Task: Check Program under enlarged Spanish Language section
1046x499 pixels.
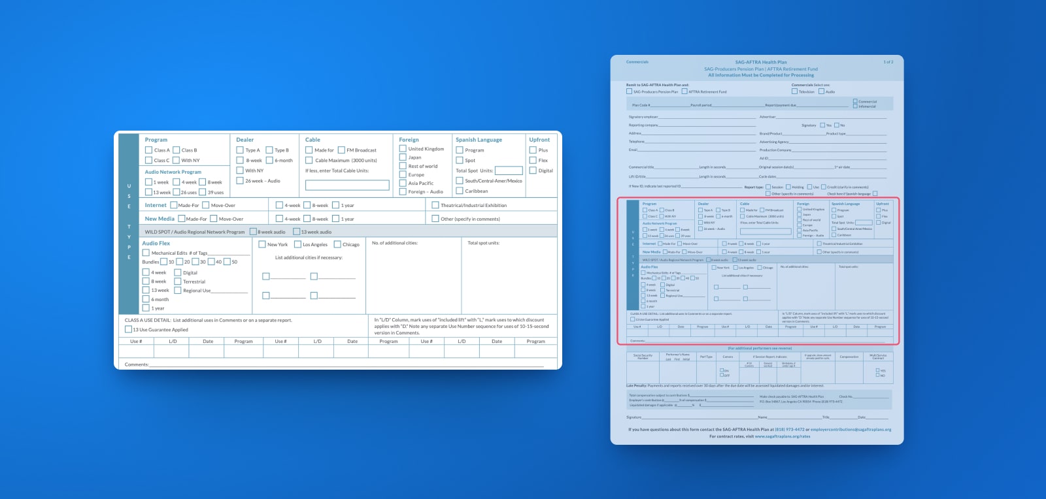Action: coord(459,150)
